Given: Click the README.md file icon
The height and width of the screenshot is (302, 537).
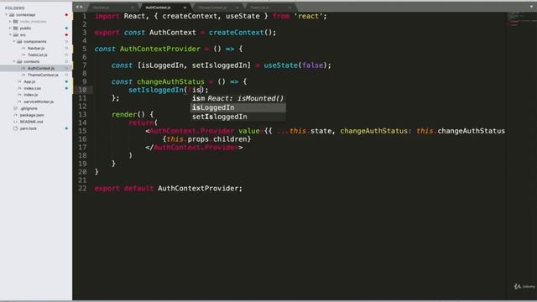Looking at the screenshot, I should click(x=15, y=122).
